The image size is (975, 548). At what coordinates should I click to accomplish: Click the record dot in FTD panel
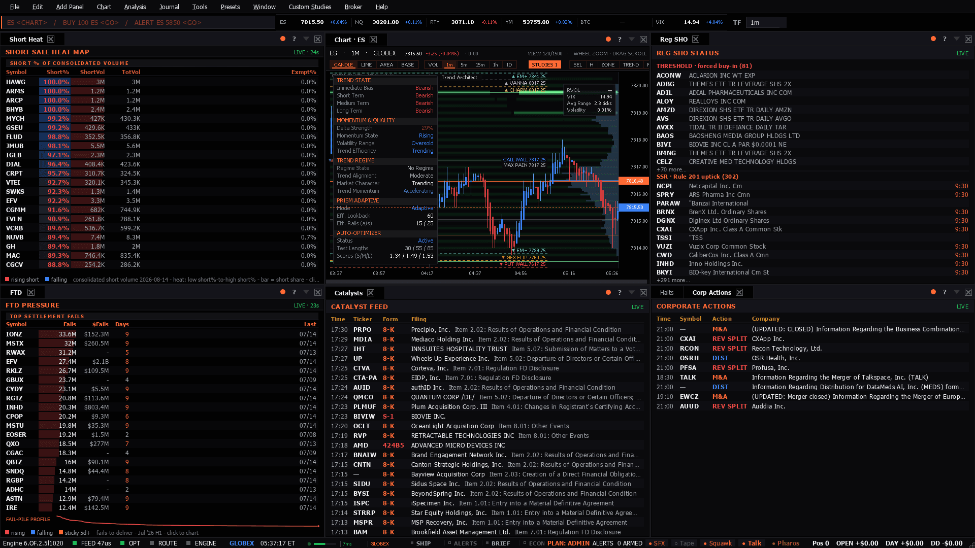point(283,292)
